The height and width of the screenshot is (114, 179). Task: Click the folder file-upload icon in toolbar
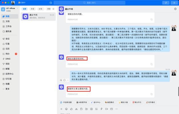point(86,109)
